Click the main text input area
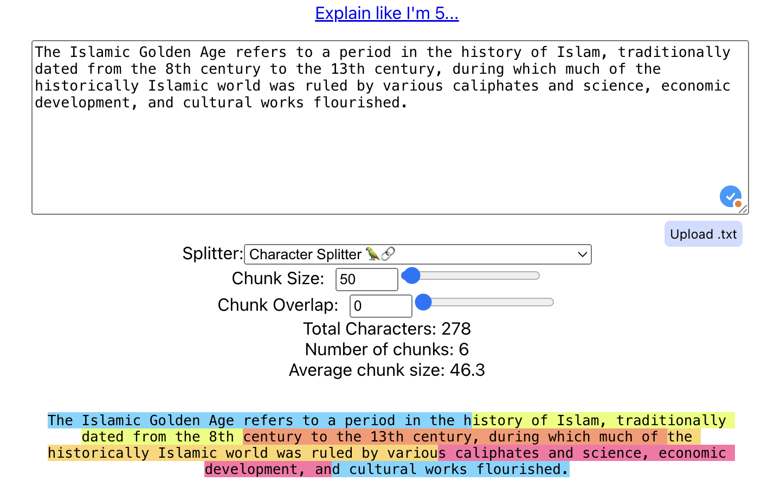Image resolution: width=774 pixels, height=487 pixels. coord(387,125)
